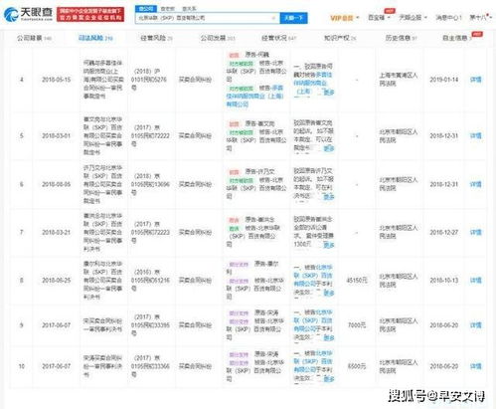Open the 北京华联(SKP) link in the 45150元 row summary

[313, 276]
